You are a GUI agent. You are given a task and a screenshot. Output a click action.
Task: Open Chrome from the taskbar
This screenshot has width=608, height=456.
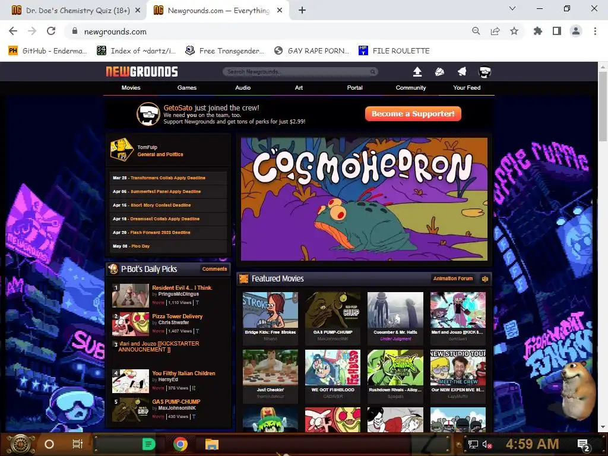pyautogui.click(x=180, y=444)
